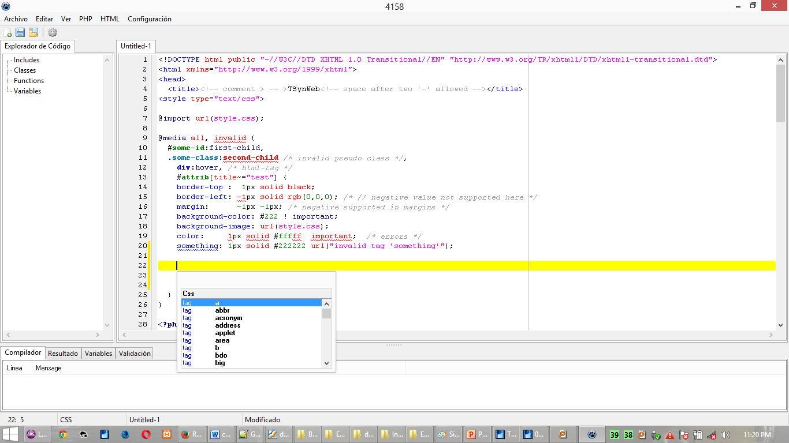789x443 pixels.
Task: Open Google Chrome from the taskbar
Action: (x=62, y=434)
